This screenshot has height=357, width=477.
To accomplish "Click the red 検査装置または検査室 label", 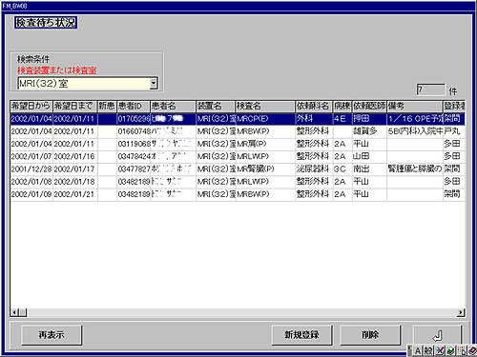I will pos(57,70).
